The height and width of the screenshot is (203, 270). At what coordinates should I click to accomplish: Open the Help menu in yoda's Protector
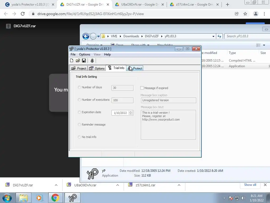(107, 54)
